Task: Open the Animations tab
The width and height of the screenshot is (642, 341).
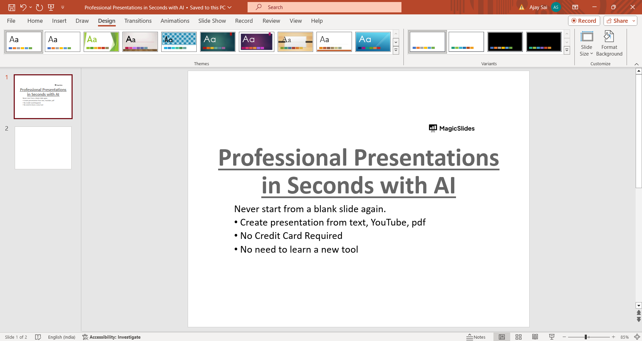Action: [x=175, y=21]
